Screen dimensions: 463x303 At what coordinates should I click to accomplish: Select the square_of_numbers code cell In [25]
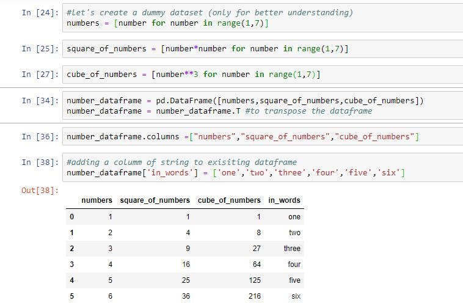coord(263,49)
